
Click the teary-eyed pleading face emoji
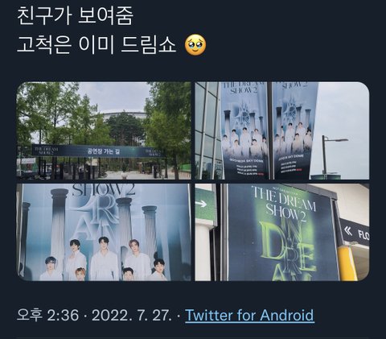195,45
